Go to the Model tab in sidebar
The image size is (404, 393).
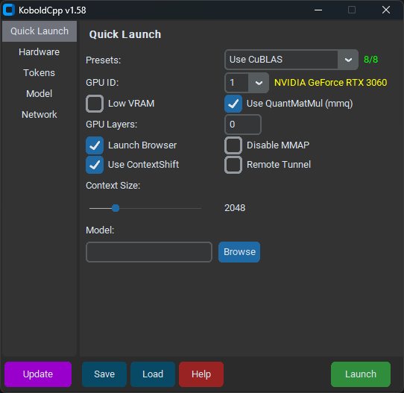click(40, 94)
